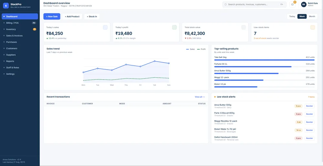
Task: Click the MODE column header
Action: 122,104
